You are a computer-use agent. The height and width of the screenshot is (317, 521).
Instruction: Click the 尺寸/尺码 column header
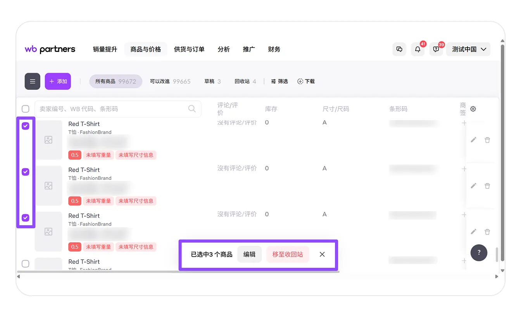336,109
